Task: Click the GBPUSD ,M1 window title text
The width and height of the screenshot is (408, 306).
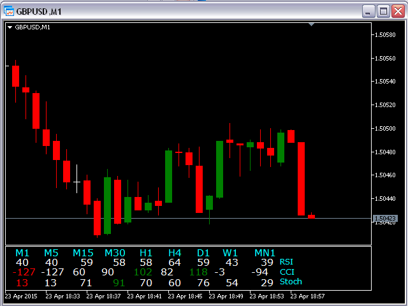Action: 39,11
